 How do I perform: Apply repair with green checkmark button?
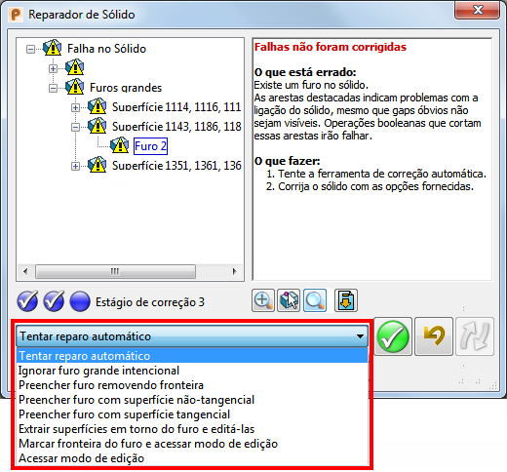point(393,336)
